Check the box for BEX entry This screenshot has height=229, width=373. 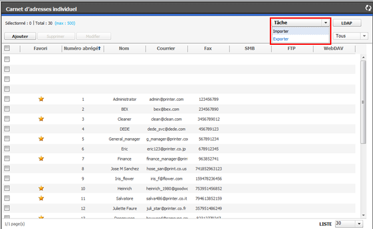[x=7, y=109]
